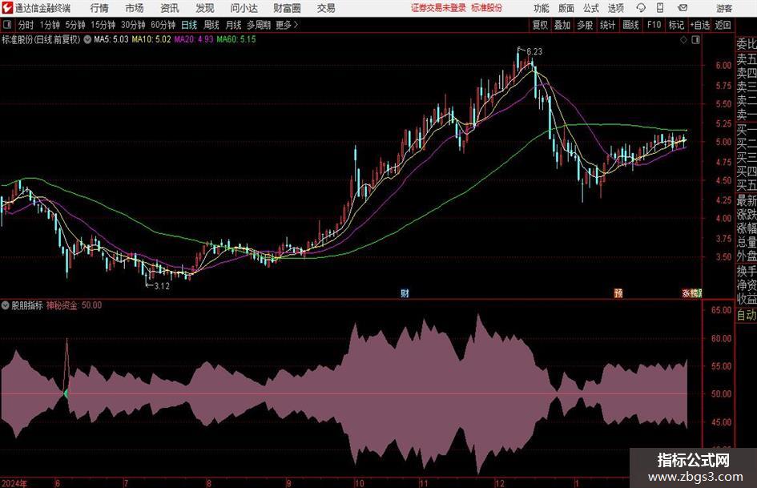Switch to the 周线 weekly tab
Screen dimensions: 757x488
pos(211,25)
